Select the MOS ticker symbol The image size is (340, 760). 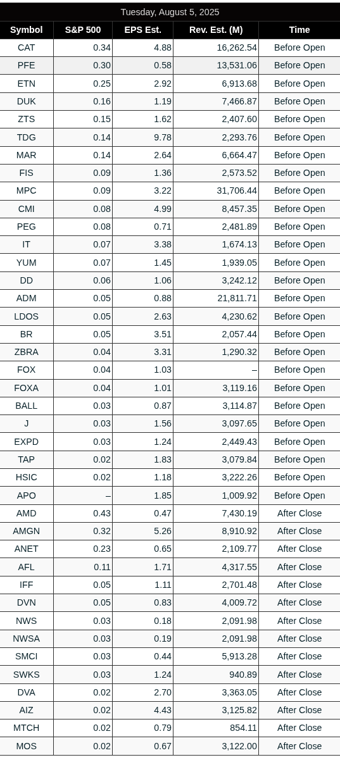click(x=27, y=746)
